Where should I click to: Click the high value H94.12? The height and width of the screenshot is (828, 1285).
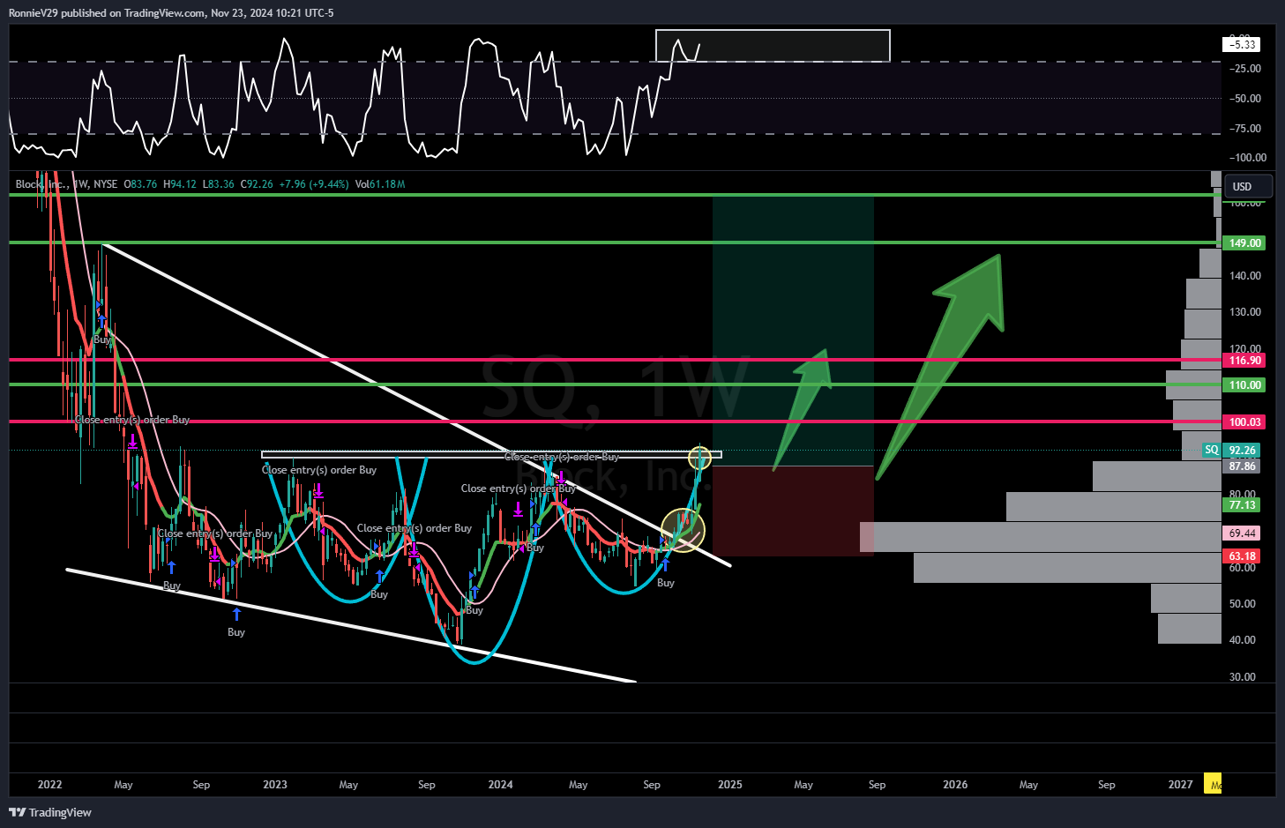(x=180, y=184)
